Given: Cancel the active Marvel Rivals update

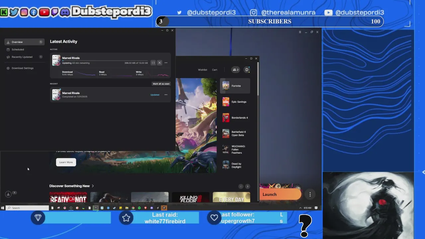Looking at the screenshot, I should click(159, 63).
